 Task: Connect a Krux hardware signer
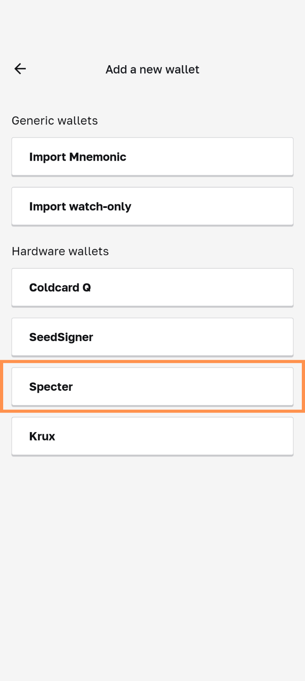tap(152, 436)
